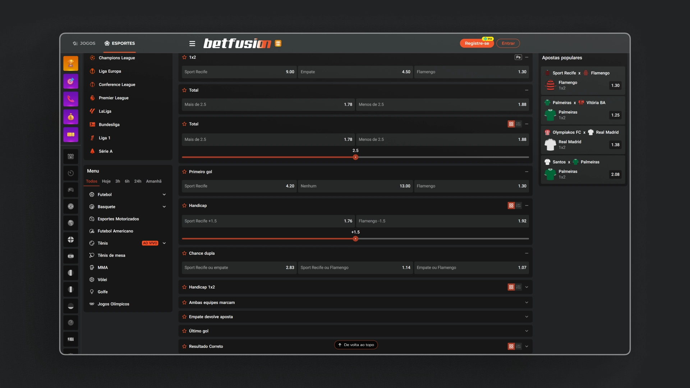Select the trophy icon in the left sidebar
Viewport: 690px width, 388px height.
(70, 63)
